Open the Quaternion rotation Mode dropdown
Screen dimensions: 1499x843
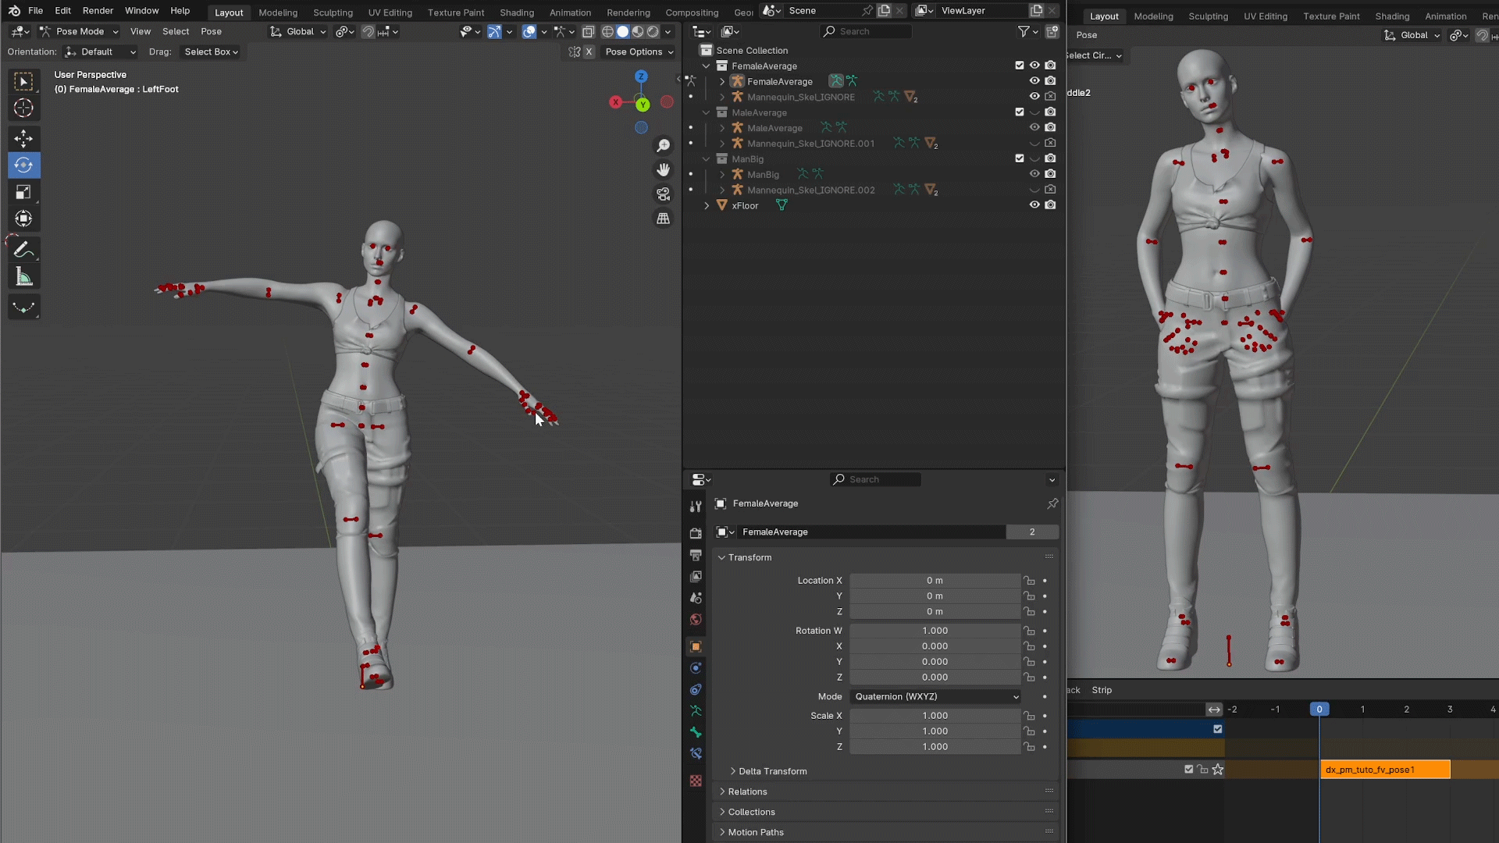935,696
